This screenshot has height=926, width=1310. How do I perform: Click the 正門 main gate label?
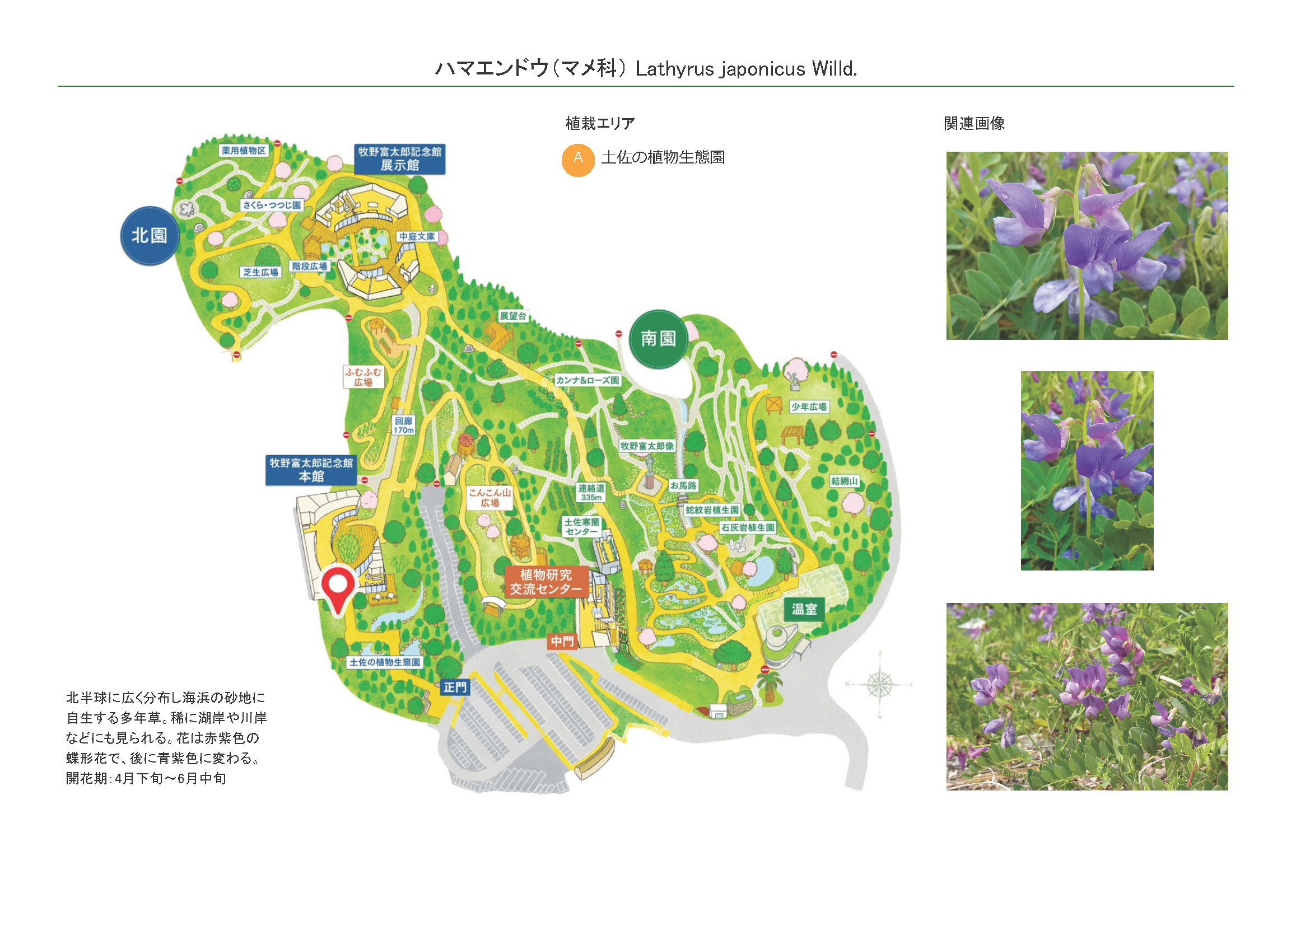[x=455, y=687]
